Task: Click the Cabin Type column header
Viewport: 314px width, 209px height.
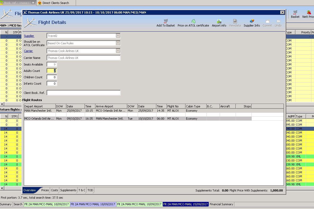Action: (x=196, y=106)
